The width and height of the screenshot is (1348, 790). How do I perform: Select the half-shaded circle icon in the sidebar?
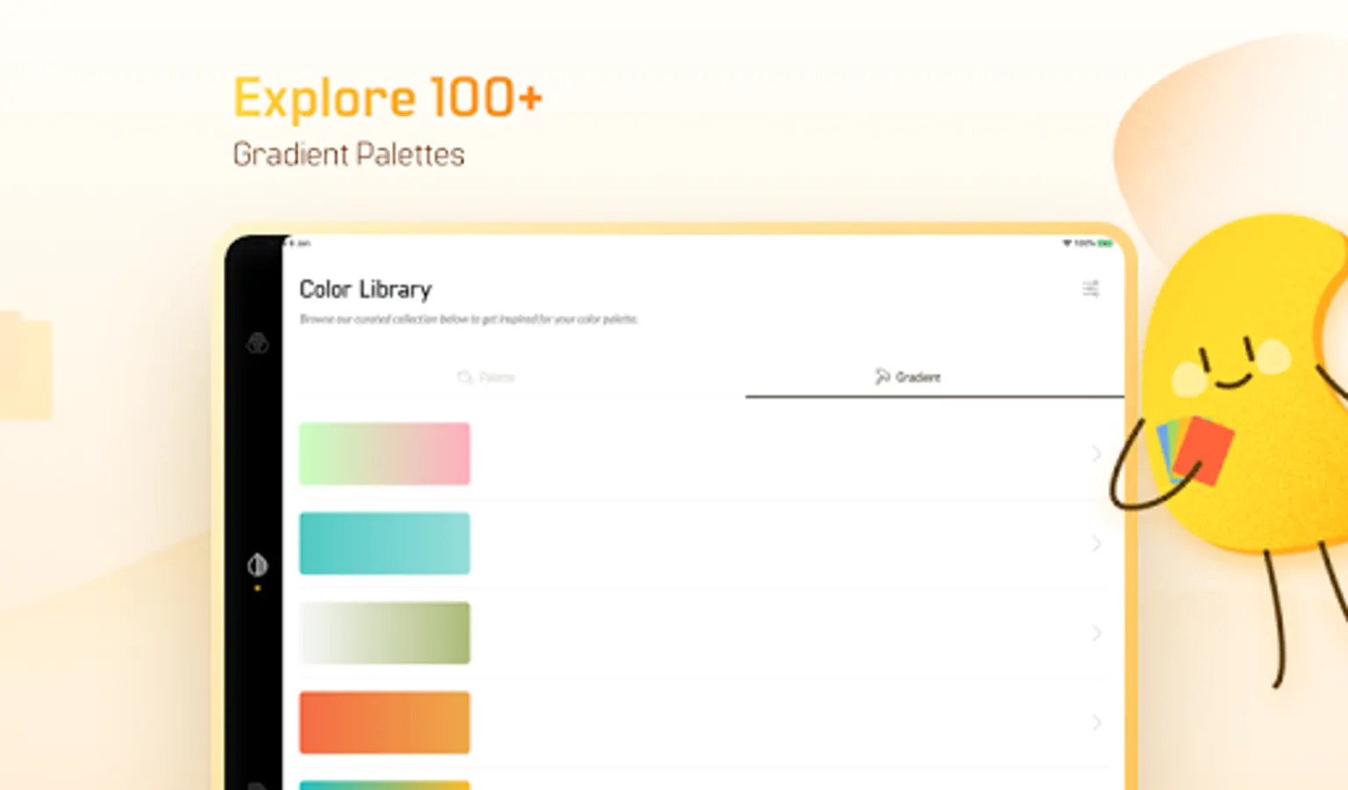click(257, 564)
